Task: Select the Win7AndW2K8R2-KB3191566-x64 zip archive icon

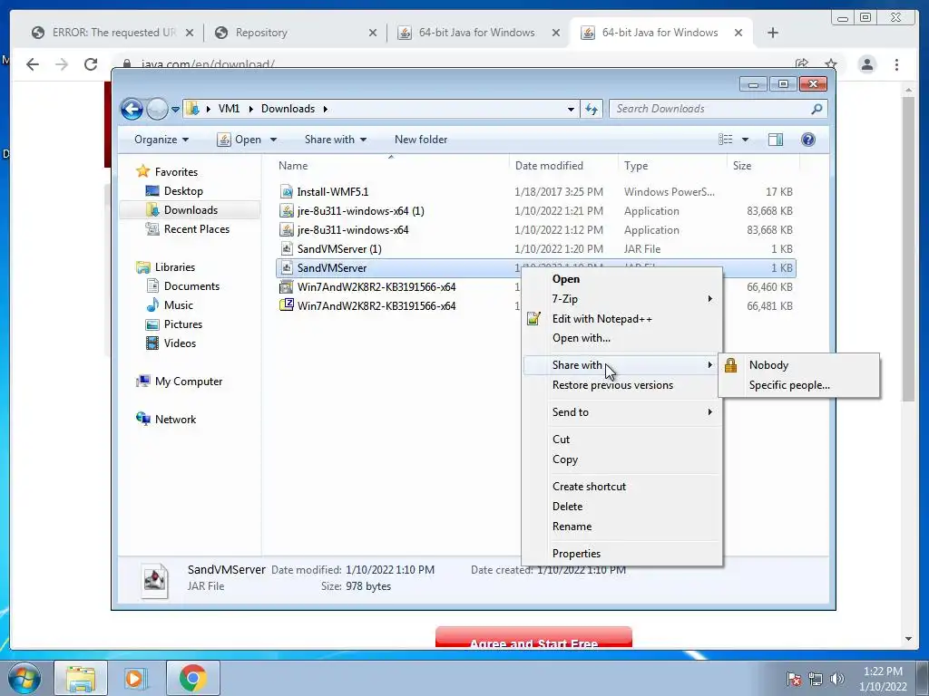Action: pos(287,306)
